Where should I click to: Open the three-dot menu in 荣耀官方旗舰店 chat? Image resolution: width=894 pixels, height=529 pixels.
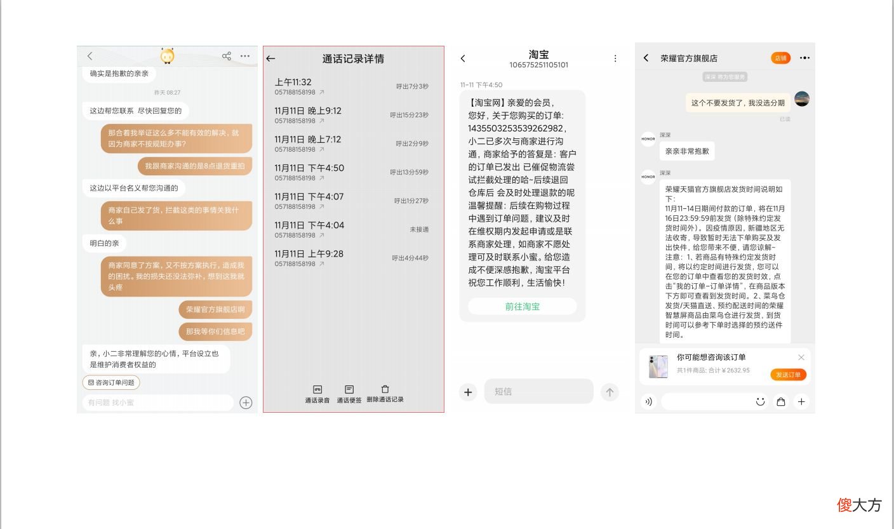(804, 58)
